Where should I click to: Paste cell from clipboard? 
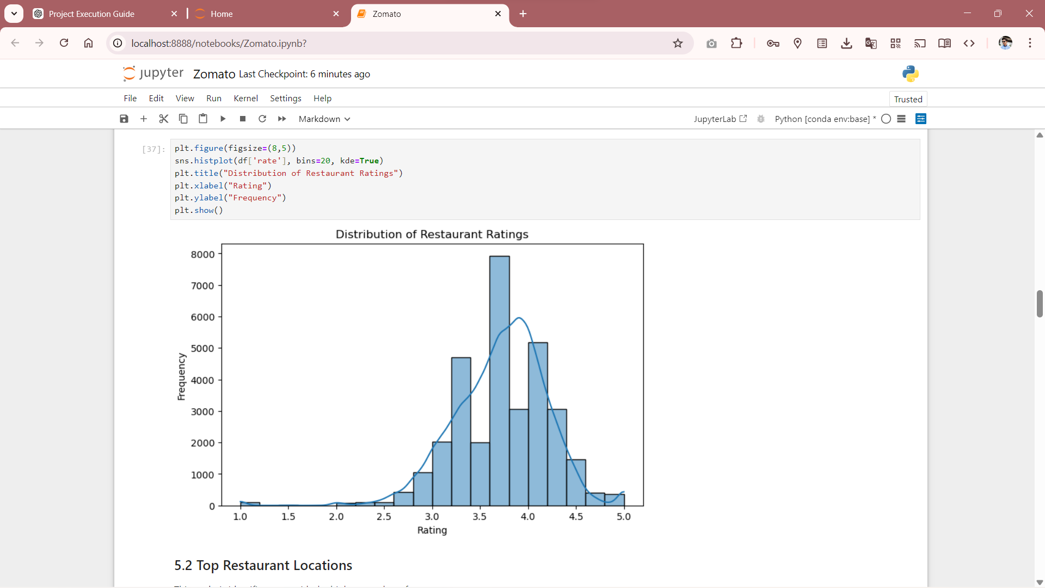[203, 119]
